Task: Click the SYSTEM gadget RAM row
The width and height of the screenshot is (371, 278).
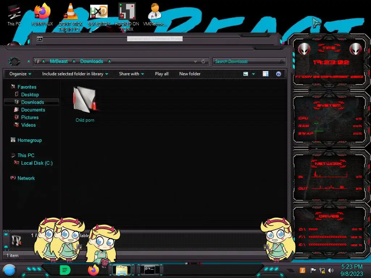Action: 330,126
